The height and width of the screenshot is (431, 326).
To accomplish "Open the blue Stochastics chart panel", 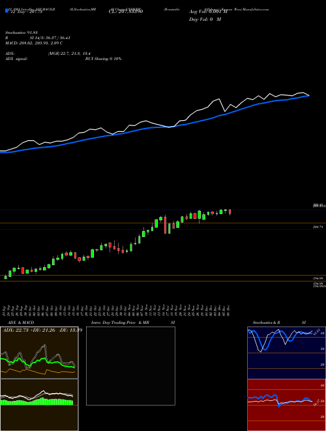I will (286, 353).
